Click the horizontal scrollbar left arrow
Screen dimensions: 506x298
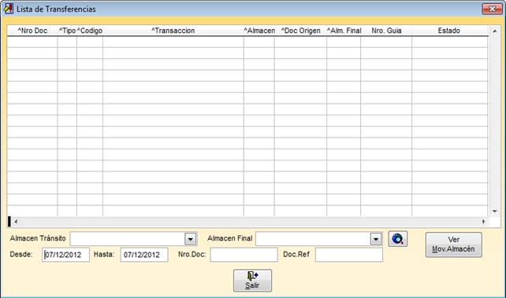(16, 222)
